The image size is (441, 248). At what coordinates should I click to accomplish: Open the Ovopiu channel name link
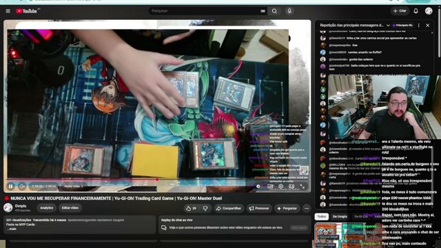point(21,206)
